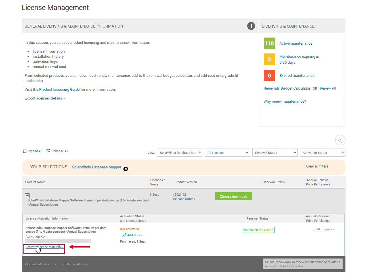Click Collapse All text link
Screen dimensions: 369x275
point(60,151)
